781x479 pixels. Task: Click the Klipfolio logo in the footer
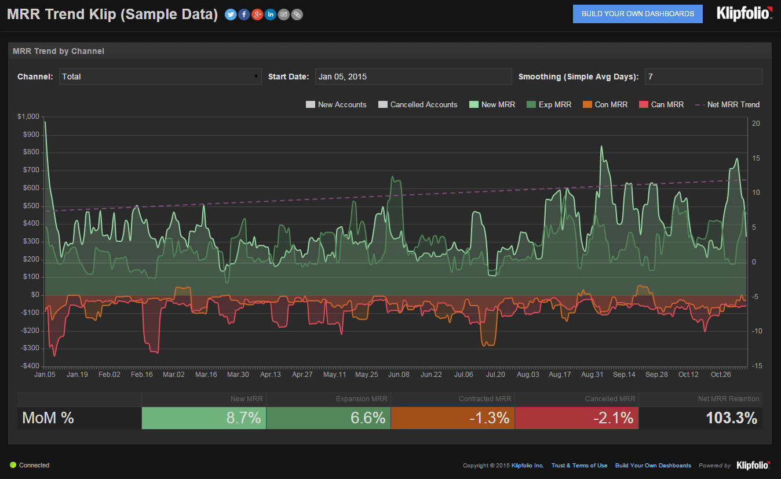click(x=753, y=465)
